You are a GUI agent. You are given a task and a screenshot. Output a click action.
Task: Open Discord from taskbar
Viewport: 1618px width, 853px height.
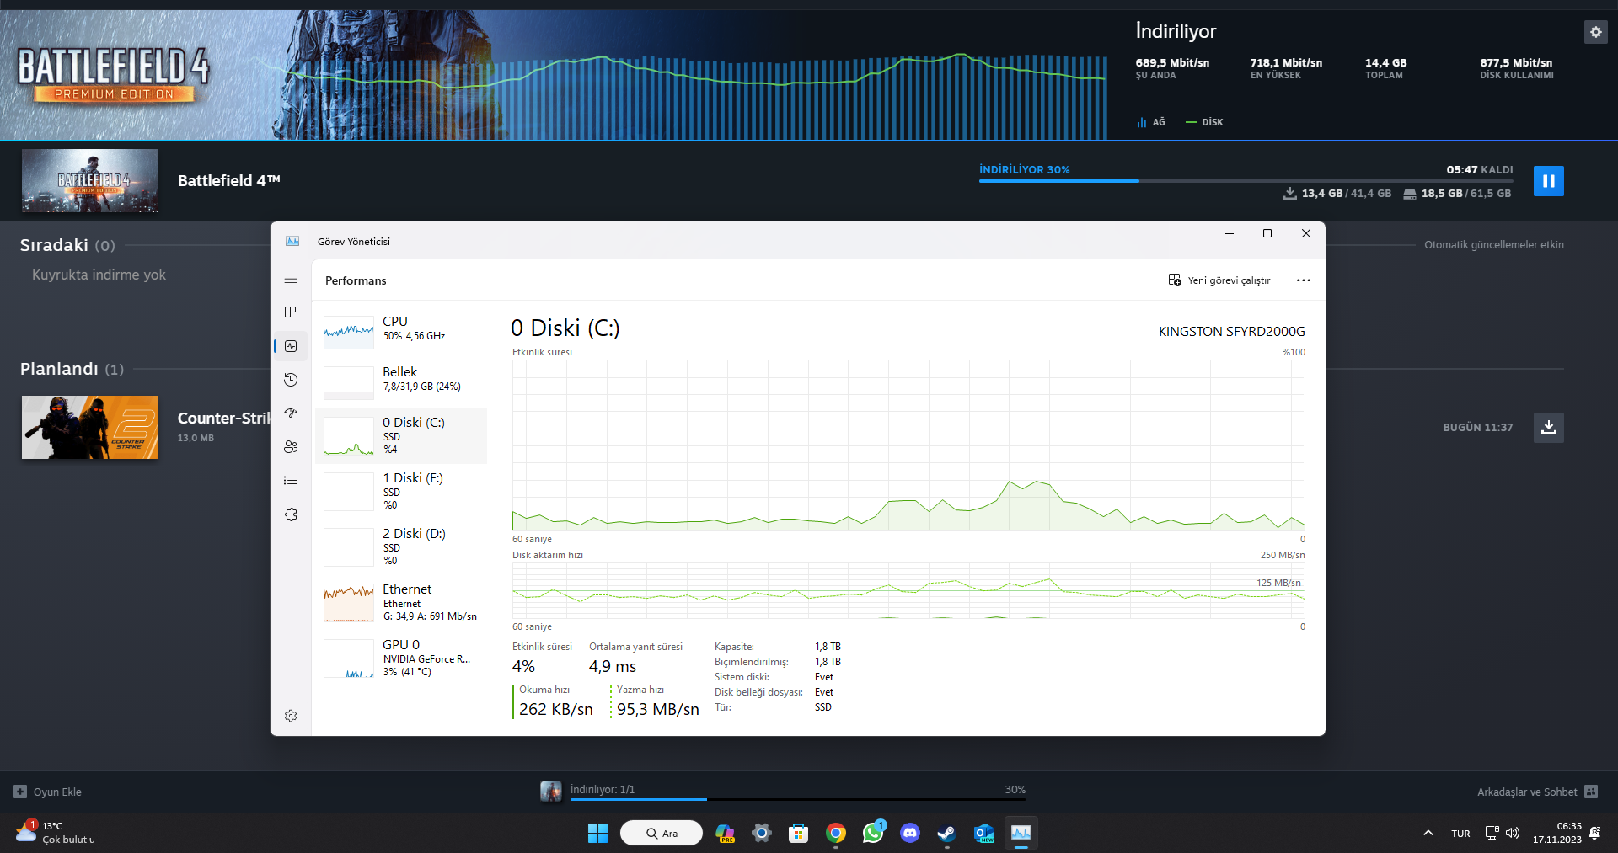point(910,834)
